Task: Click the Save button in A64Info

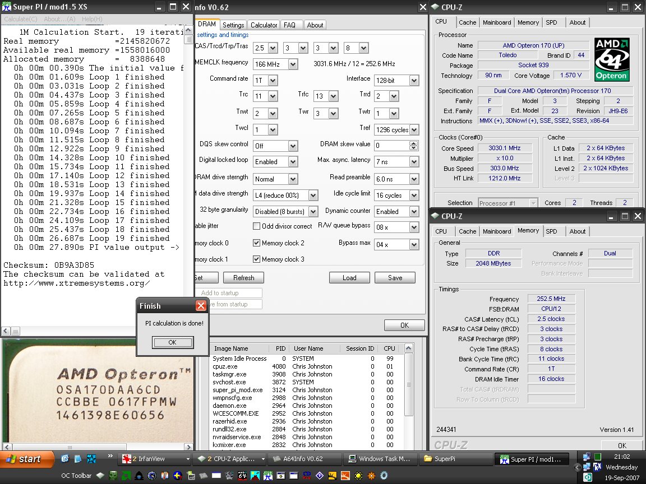Action: coord(395,278)
